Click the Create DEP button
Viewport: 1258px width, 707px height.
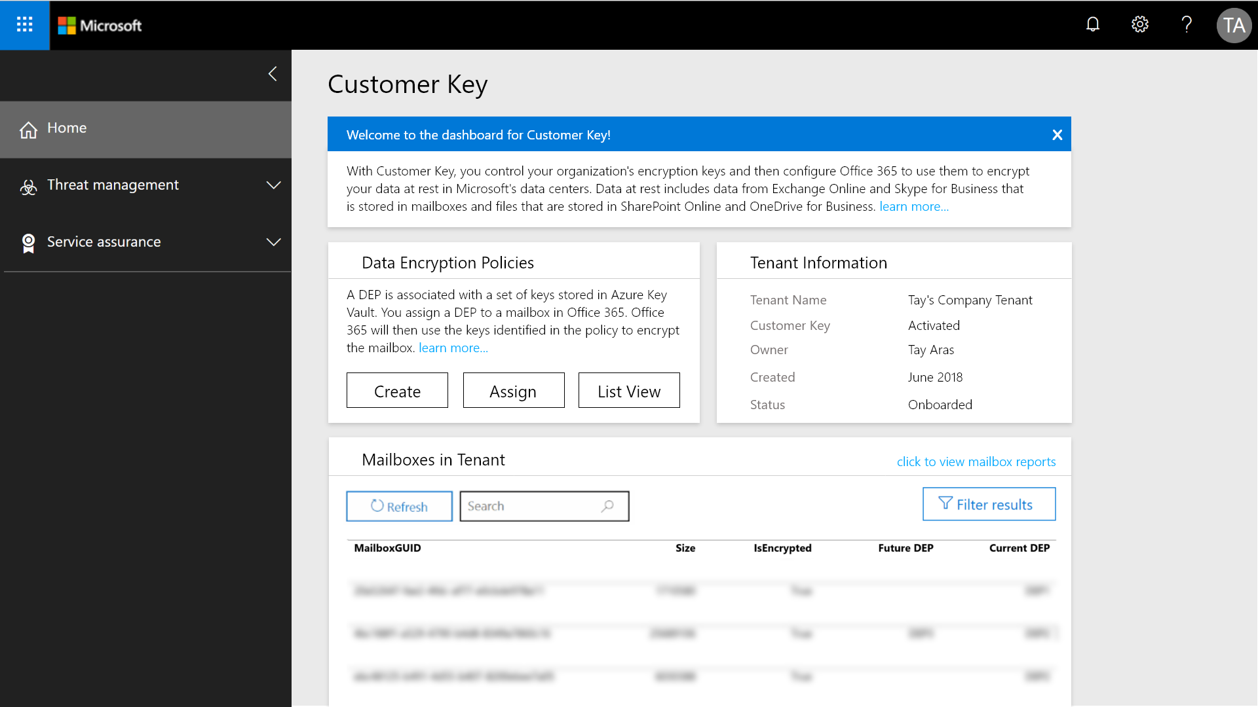tap(397, 390)
